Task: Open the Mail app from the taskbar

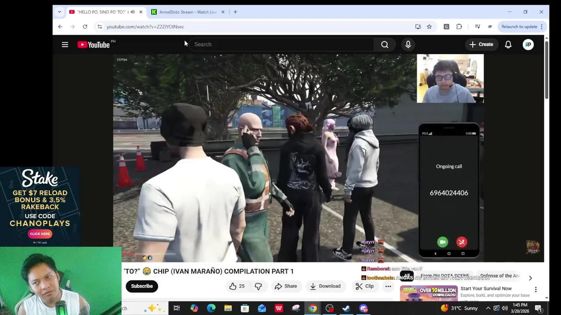Action: coord(262,308)
